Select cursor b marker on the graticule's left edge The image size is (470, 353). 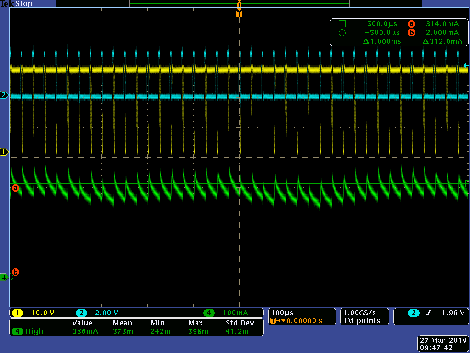coord(15,272)
